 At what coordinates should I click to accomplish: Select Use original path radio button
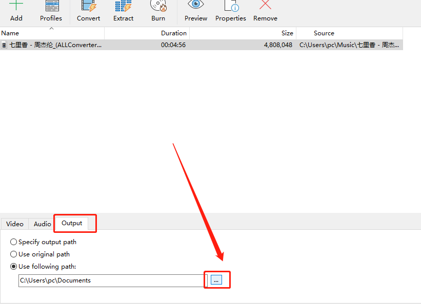pyautogui.click(x=13, y=254)
